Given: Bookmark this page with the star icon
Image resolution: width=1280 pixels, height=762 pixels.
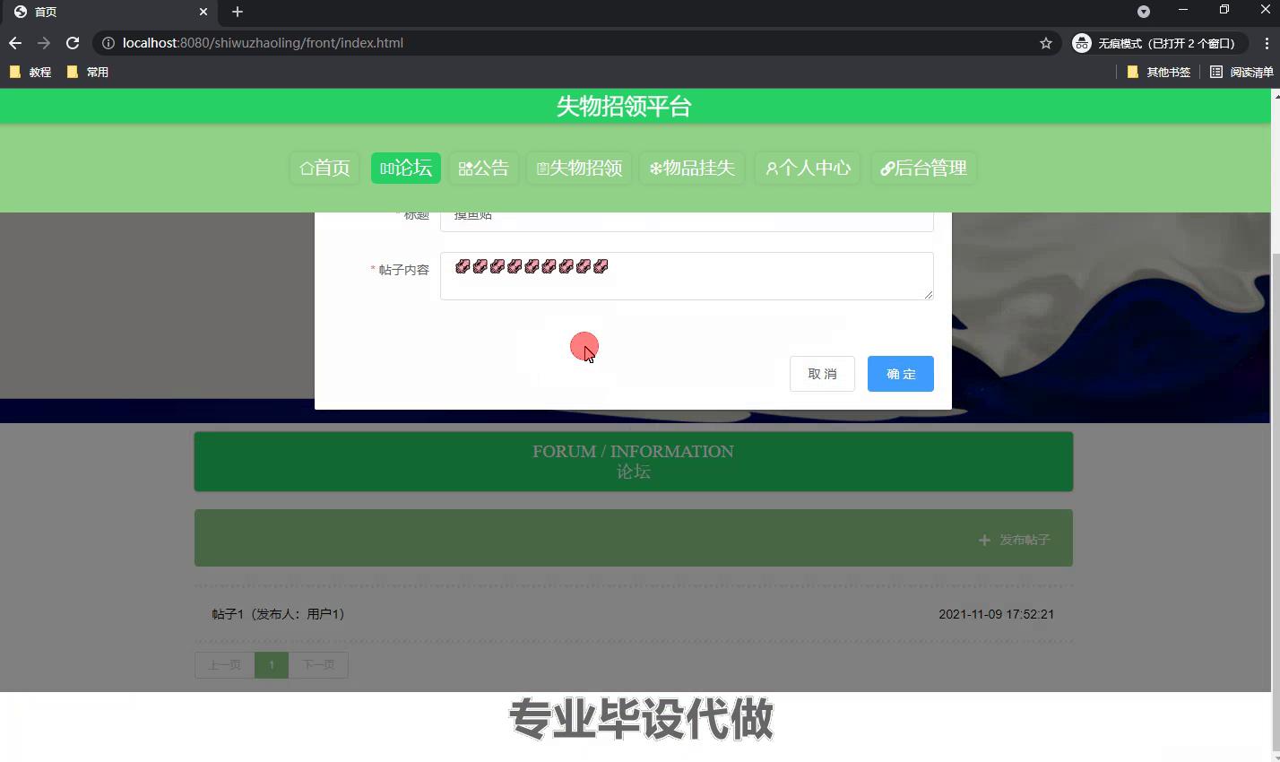Looking at the screenshot, I should coord(1045,43).
